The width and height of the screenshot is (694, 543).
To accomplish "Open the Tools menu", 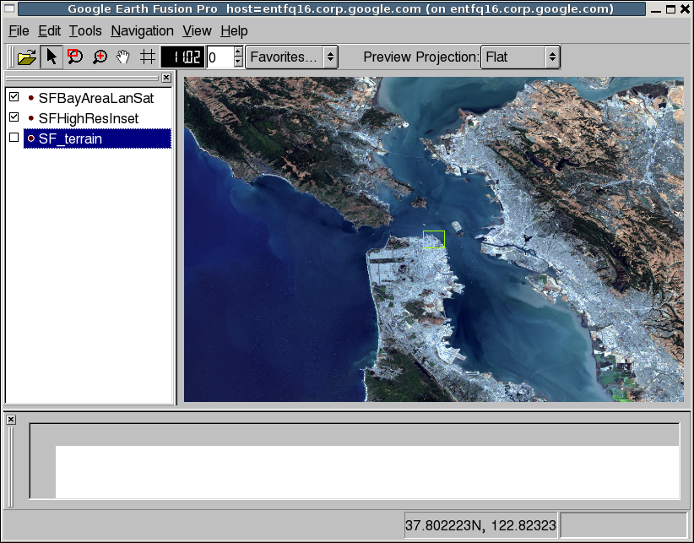I will pyautogui.click(x=85, y=30).
